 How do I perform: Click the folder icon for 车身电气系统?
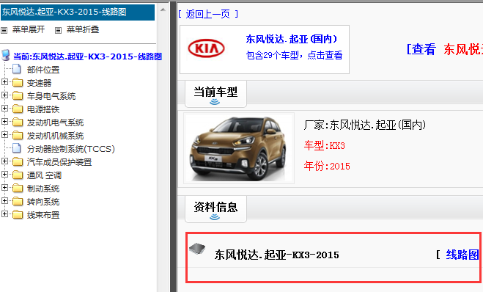[x=18, y=96]
